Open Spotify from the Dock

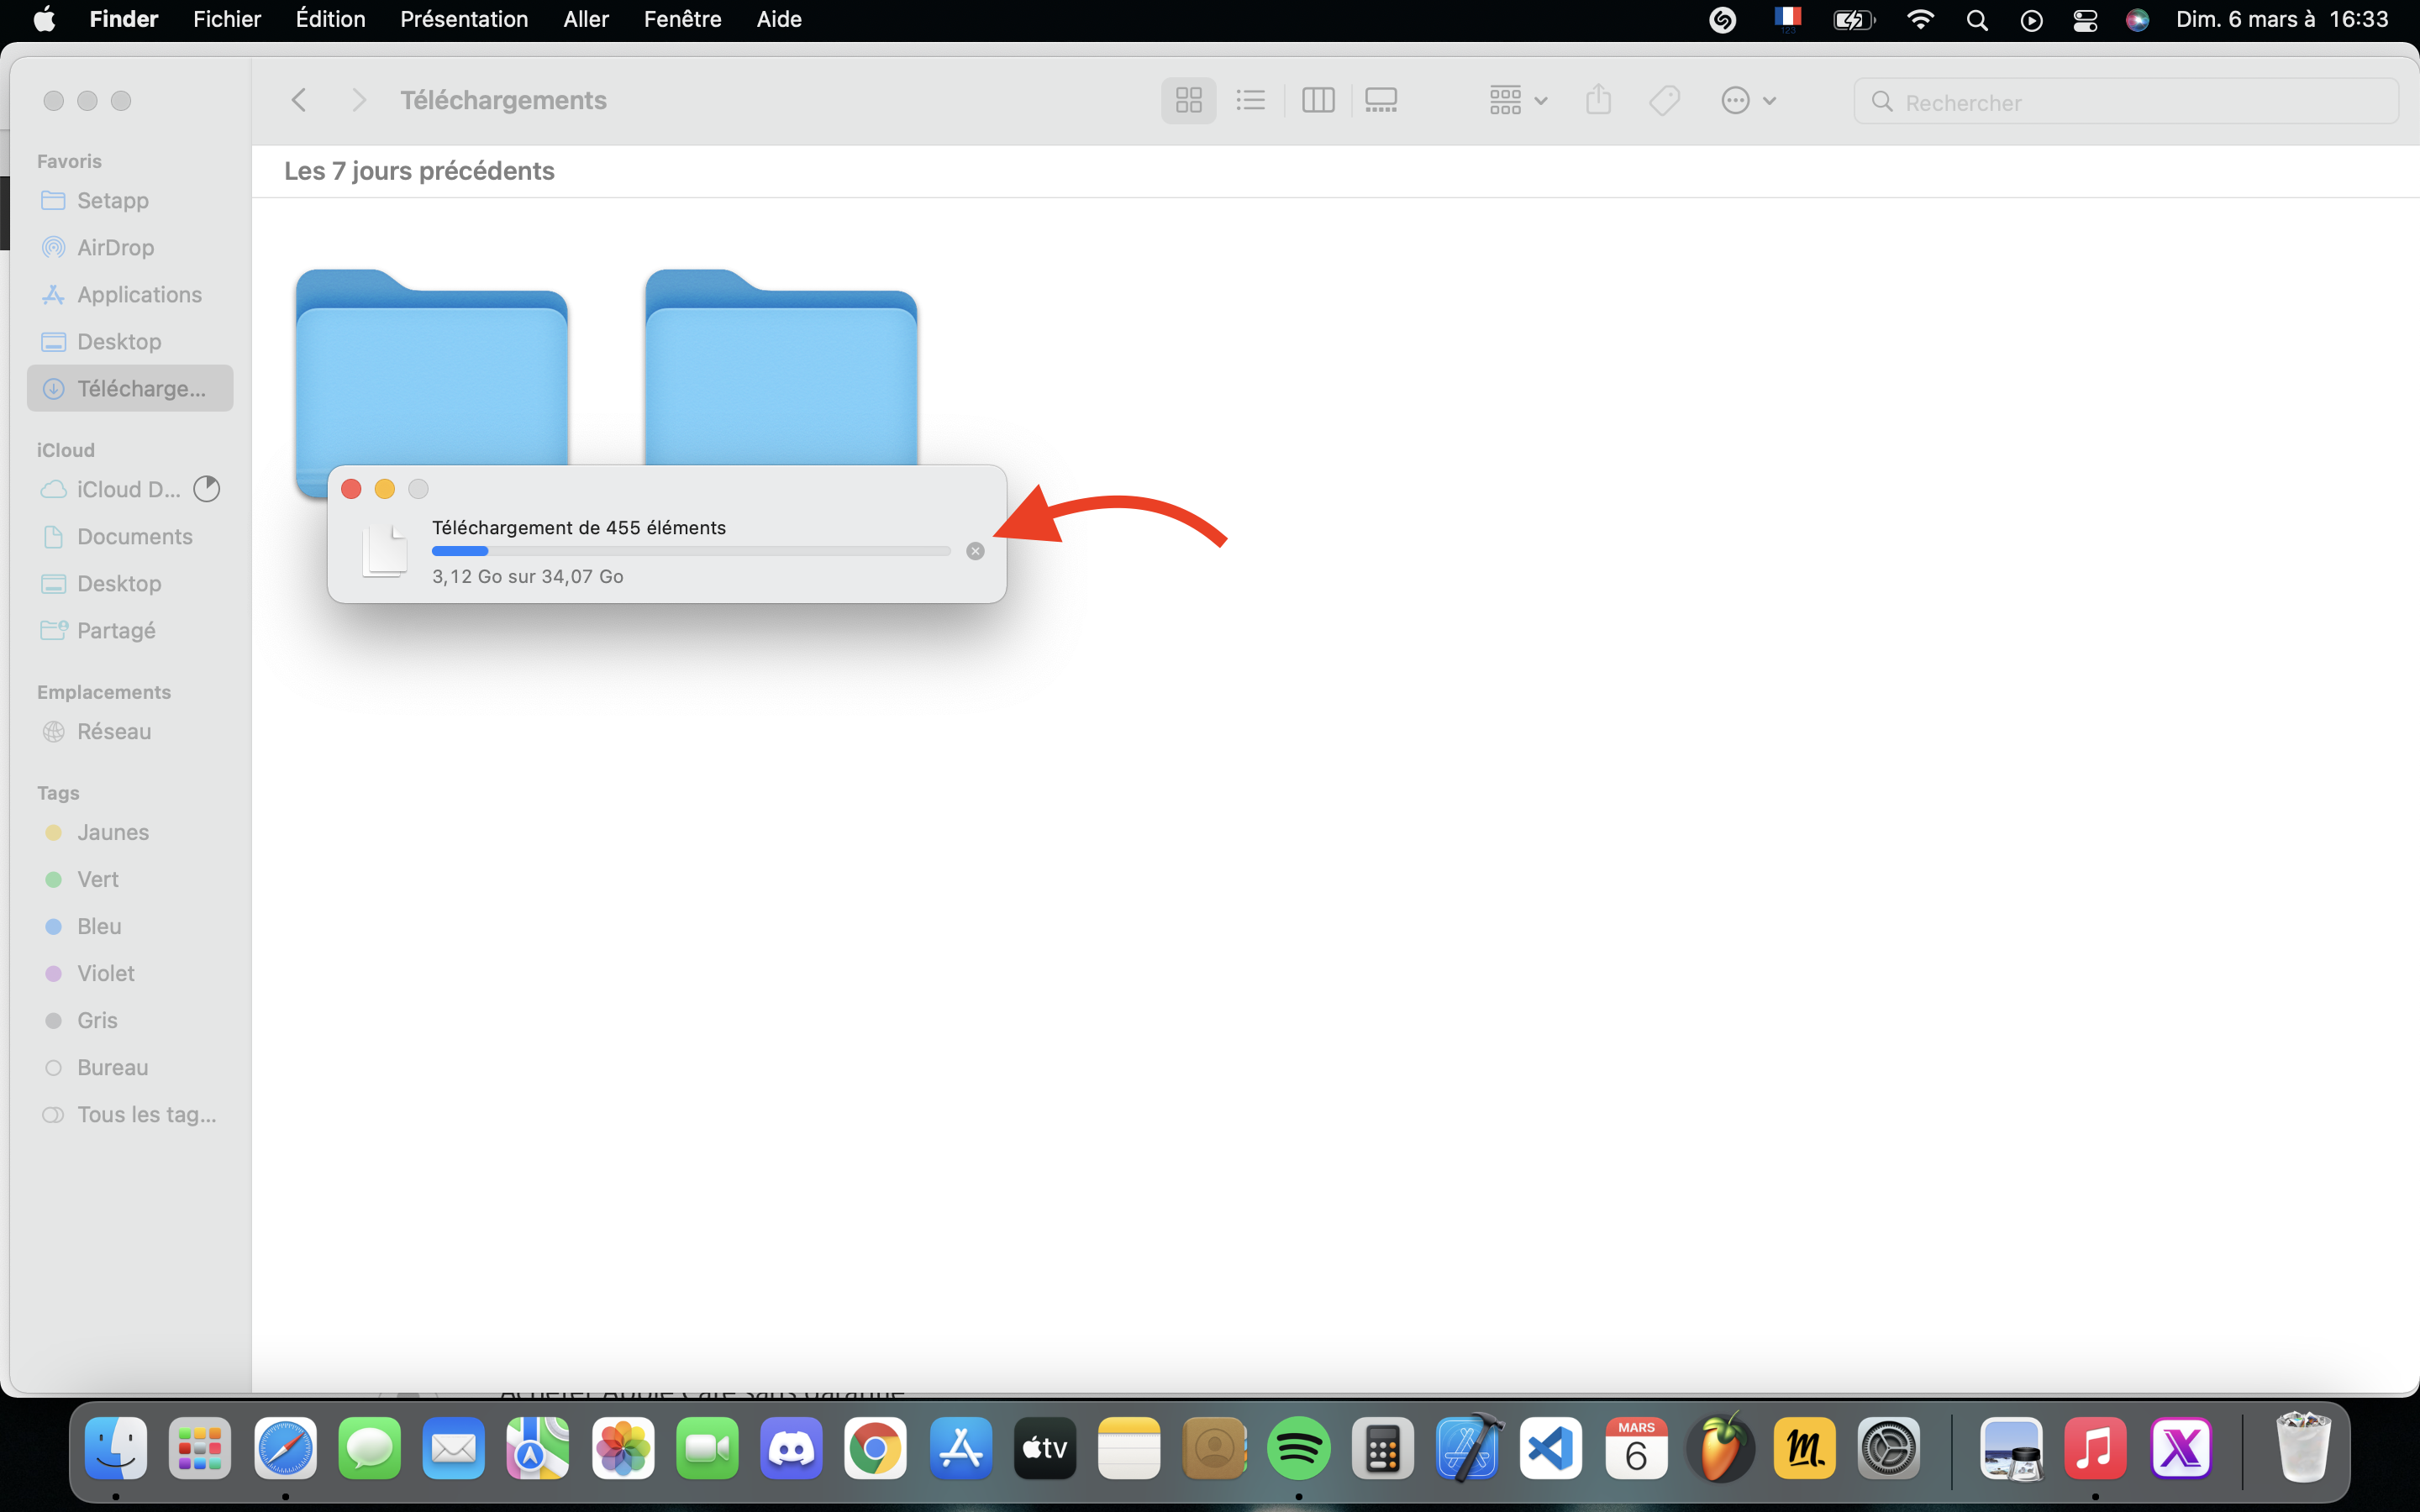pyautogui.click(x=1298, y=1448)
